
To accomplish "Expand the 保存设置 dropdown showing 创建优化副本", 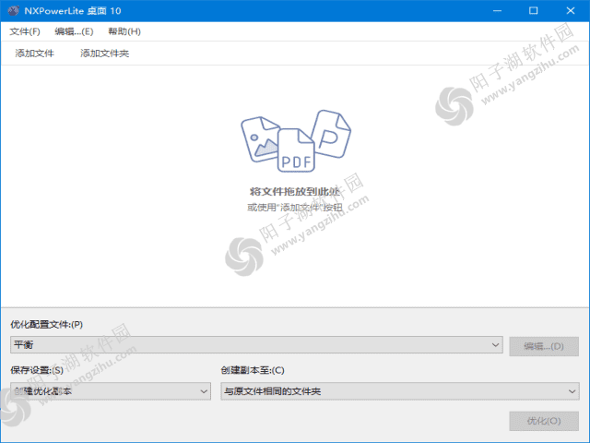I will [111, 391].
